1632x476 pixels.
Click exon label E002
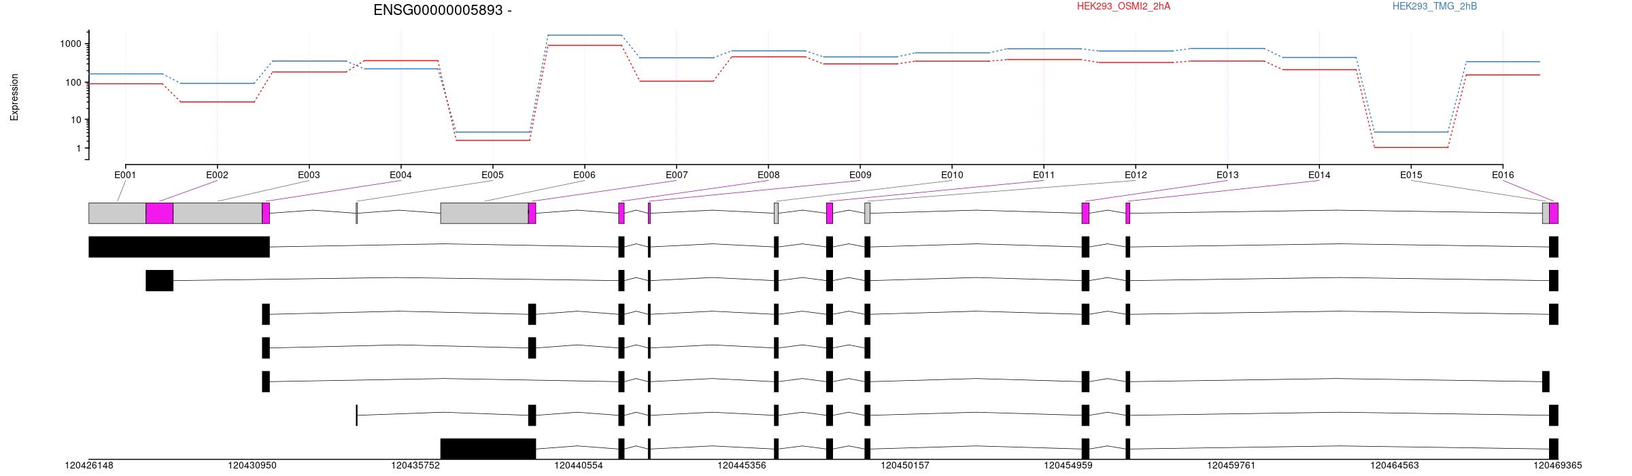(x=217, y=175)
